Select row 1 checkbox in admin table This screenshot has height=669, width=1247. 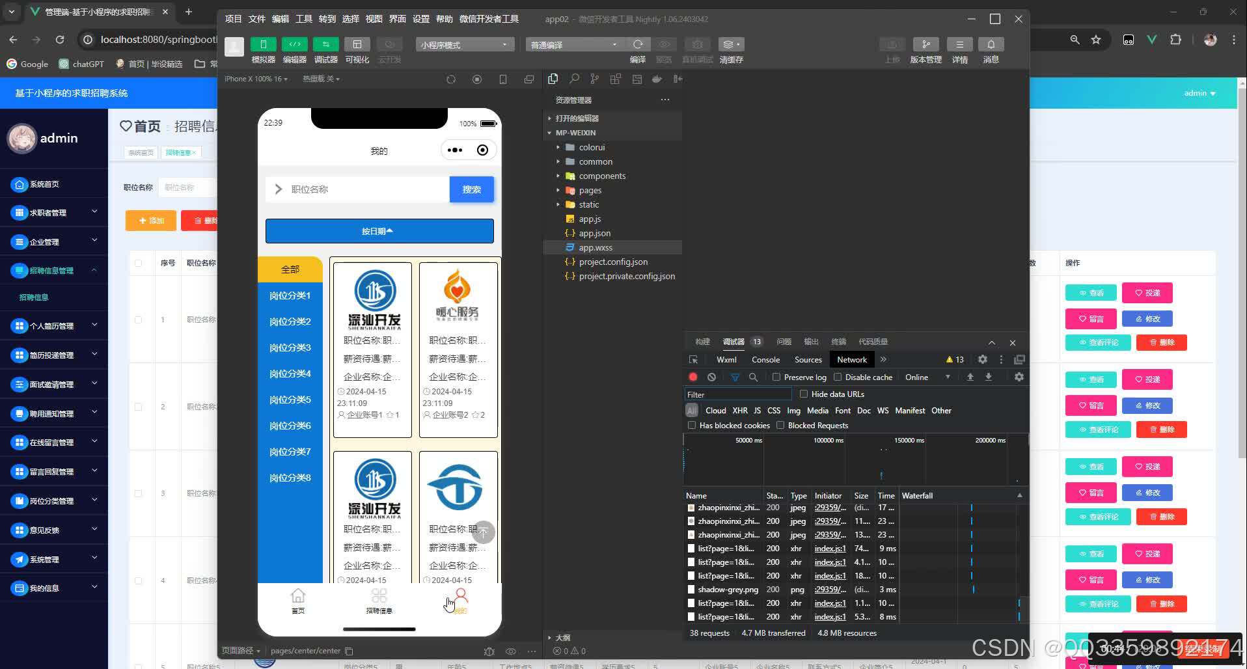(138, 320)
